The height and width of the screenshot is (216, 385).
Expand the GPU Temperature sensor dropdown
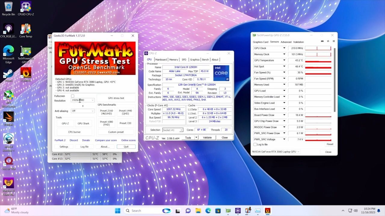tap(284, 60)
